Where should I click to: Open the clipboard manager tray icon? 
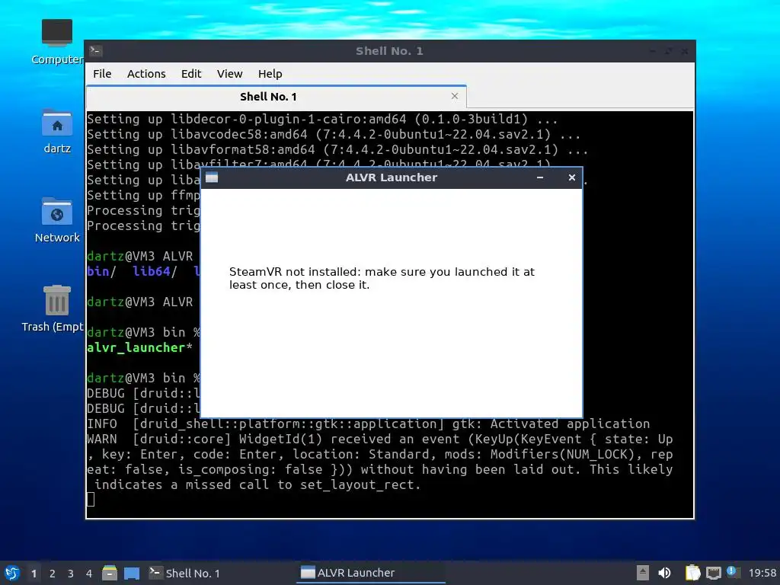tap(692, 573)
